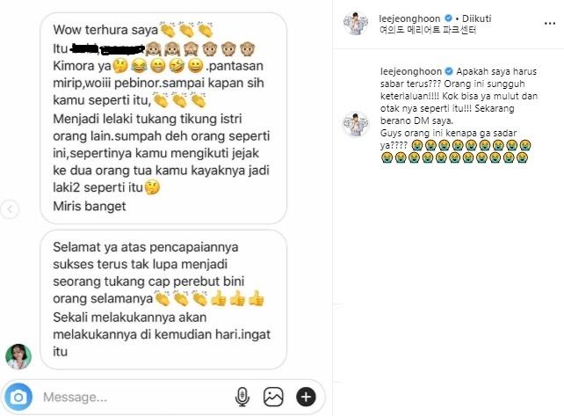The height and width of the screenshot is (416, 564).
Task: Open leejeonghoon profile from header username
Action: [x=409, y=18]
